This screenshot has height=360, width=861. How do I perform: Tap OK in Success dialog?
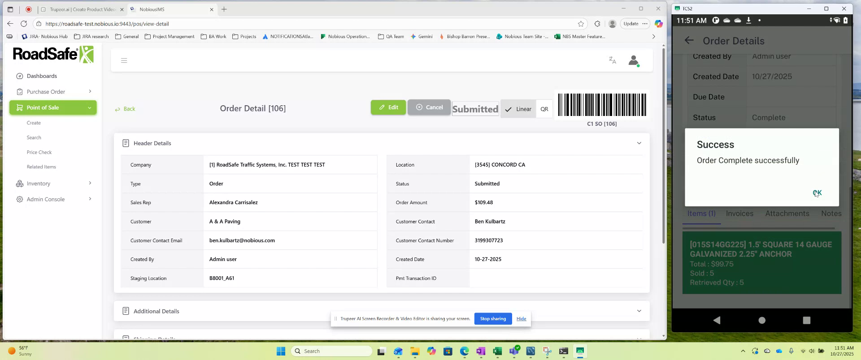coord(817,193)
